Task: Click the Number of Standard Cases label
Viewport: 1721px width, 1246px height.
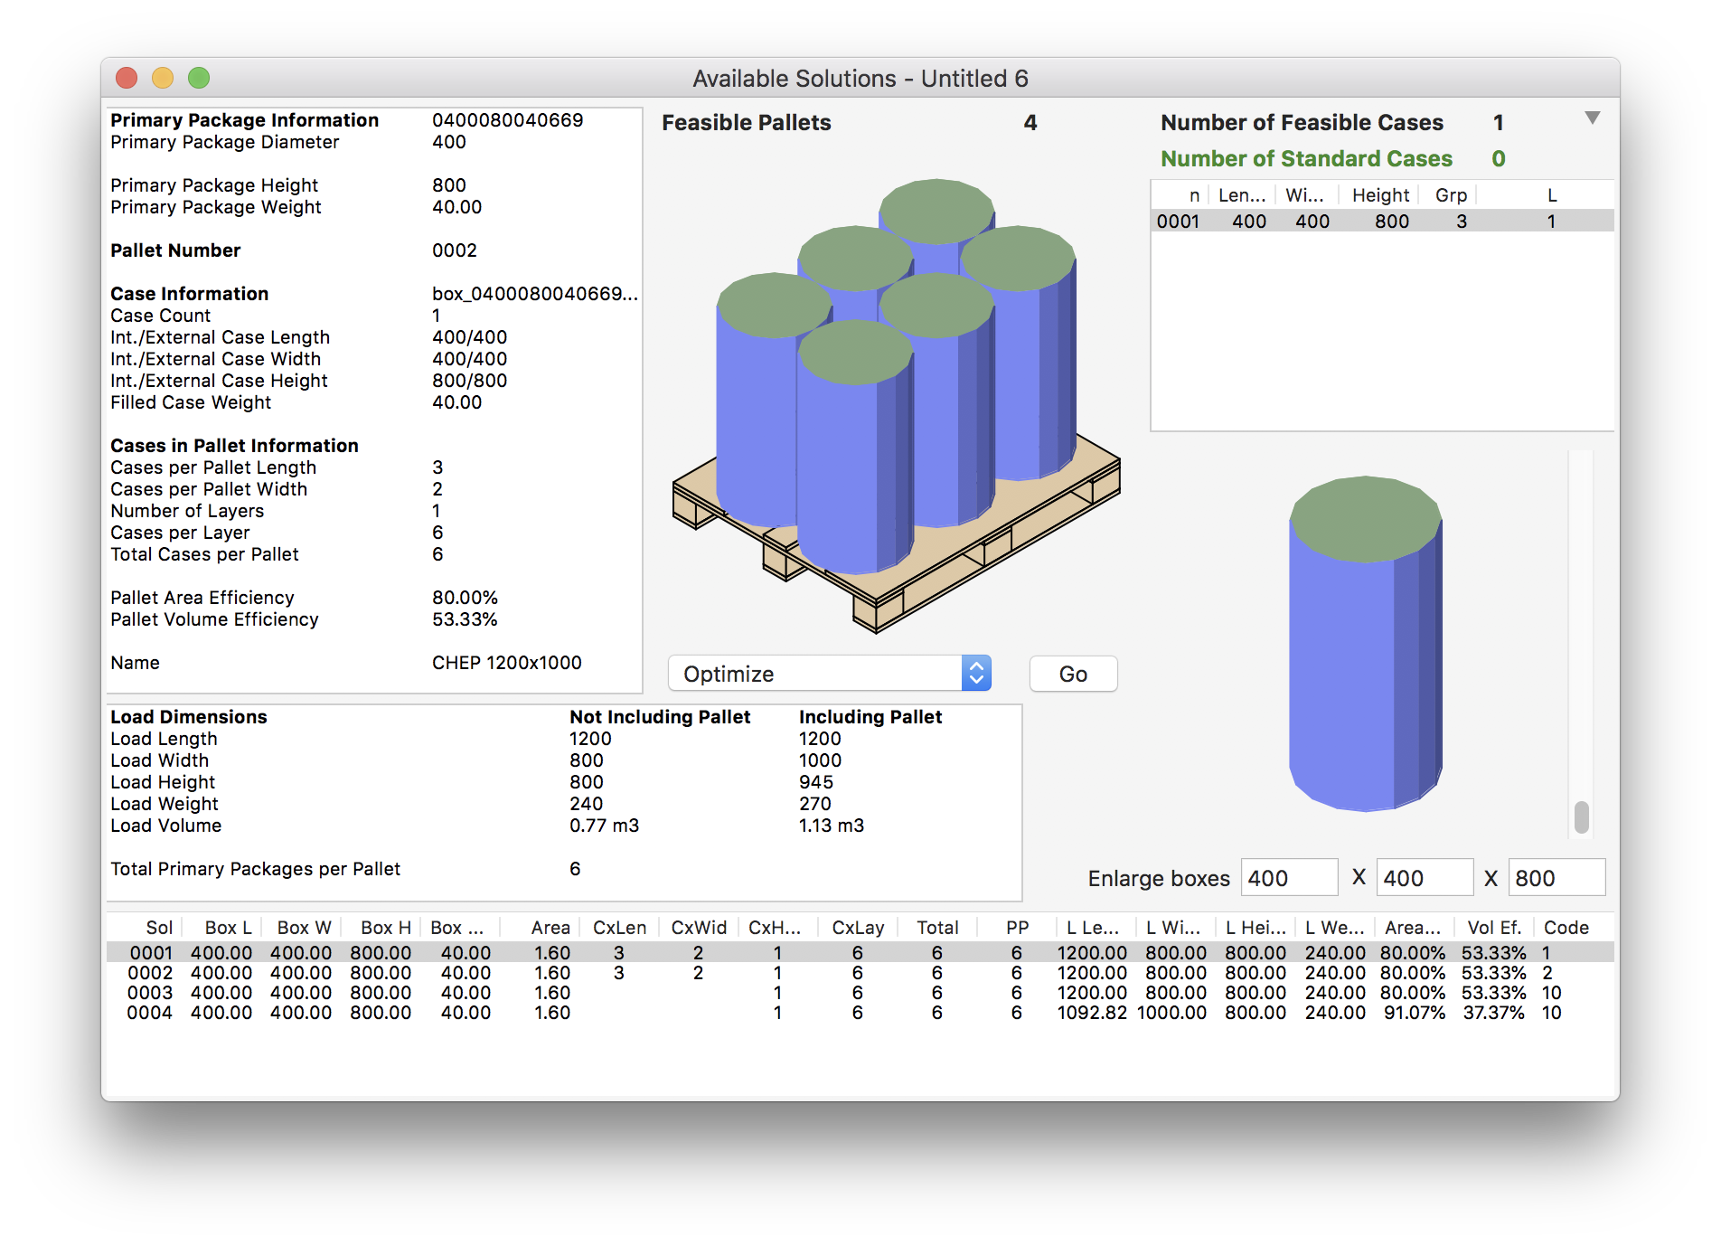Action: [x=1306, y=158]
